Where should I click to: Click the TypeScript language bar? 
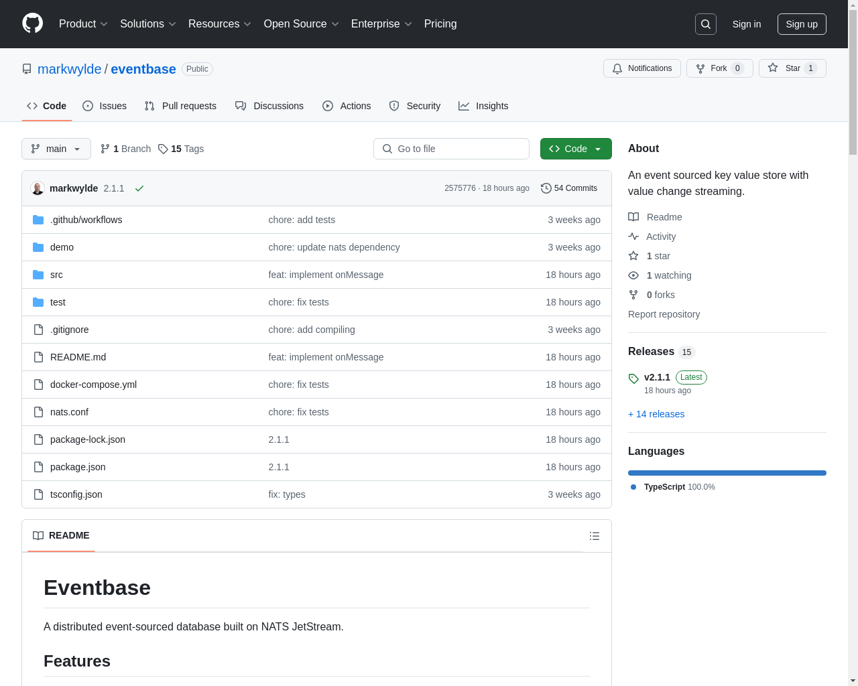[x=727, y=473]
